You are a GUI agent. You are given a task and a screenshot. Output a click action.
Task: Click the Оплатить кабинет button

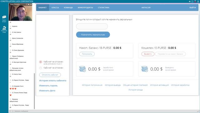point(50,75)
